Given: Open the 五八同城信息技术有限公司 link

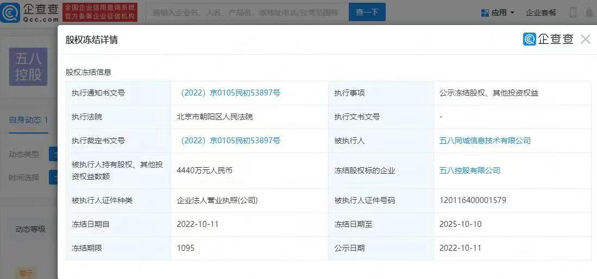Looking at the screenshot, I should (485, 141).
